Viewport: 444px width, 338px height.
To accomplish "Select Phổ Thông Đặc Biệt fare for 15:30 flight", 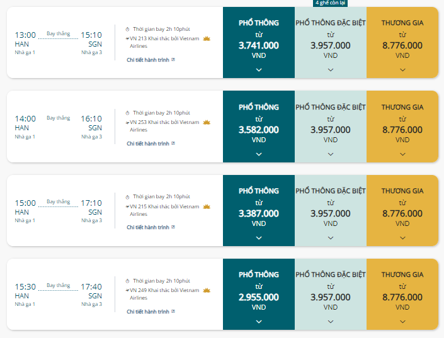I will click(x=331, y=294).
